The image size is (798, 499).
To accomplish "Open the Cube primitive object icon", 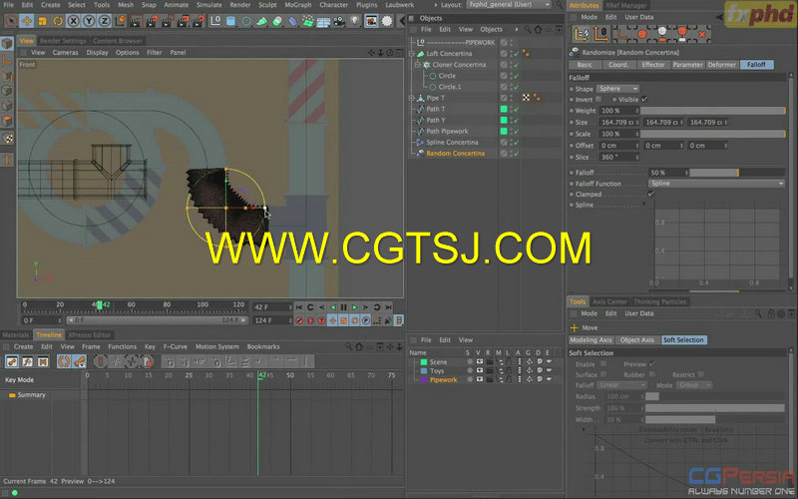I will (x=231, y=21).
